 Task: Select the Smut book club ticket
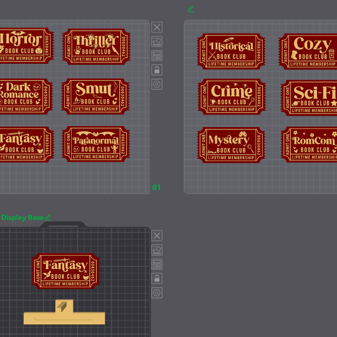pyautogui.click(x=95, y=96)
